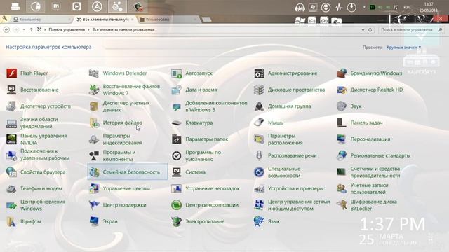Click the Диспетчер устройств icon

pos(12,106)
